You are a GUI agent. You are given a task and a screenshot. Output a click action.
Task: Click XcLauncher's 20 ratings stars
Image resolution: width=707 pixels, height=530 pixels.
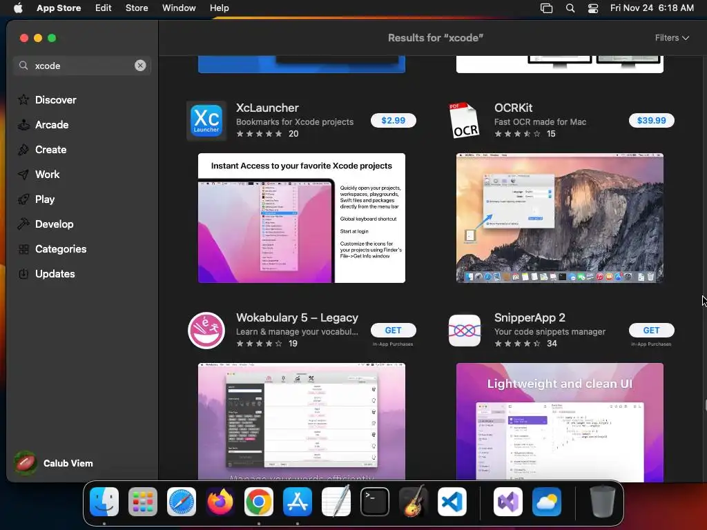(260, 134)
